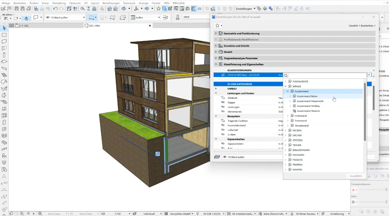Viewport: 391px width, 216px height.
Task: Click the wall tool in left toolbox
Action: tap(4, 42)
